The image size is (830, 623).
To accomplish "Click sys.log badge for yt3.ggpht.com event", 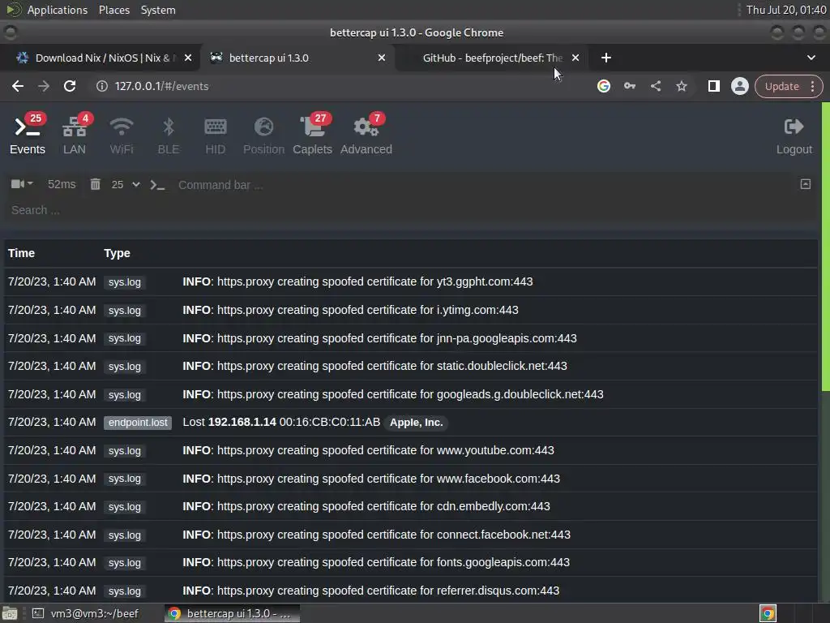I will [x=124, y=281].
